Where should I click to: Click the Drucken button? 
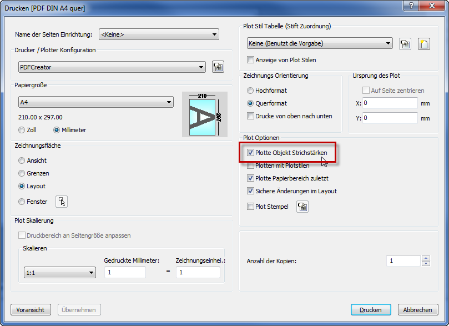[x=370, y=310]
